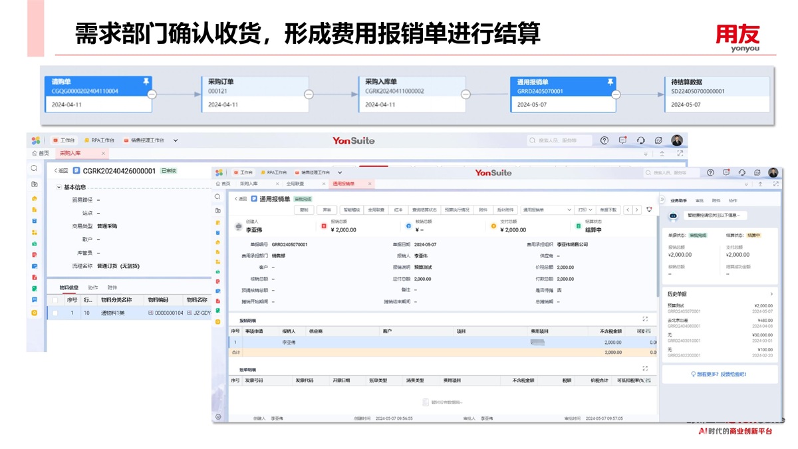Collapse the 业务助手 panel with double-arrow icon

point(662,200)
